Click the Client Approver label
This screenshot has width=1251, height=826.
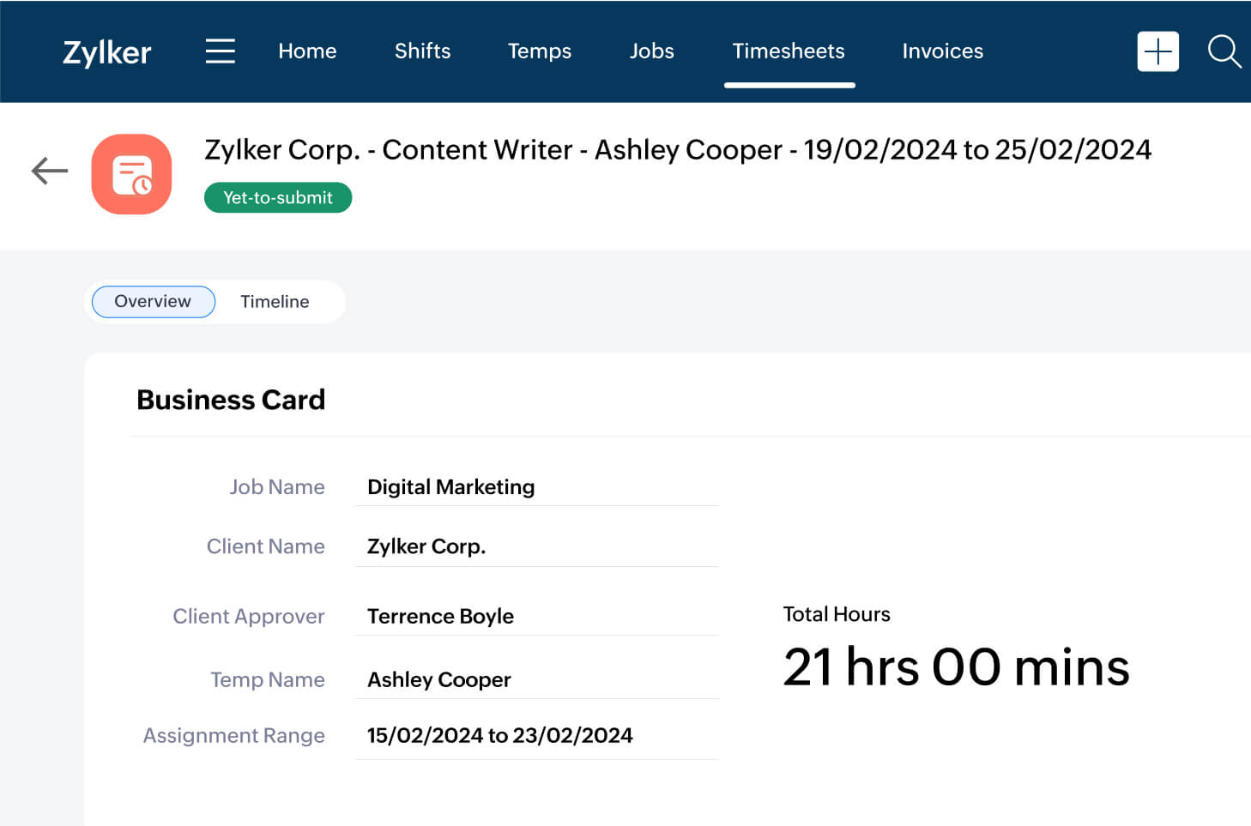[x=249, y=617]
